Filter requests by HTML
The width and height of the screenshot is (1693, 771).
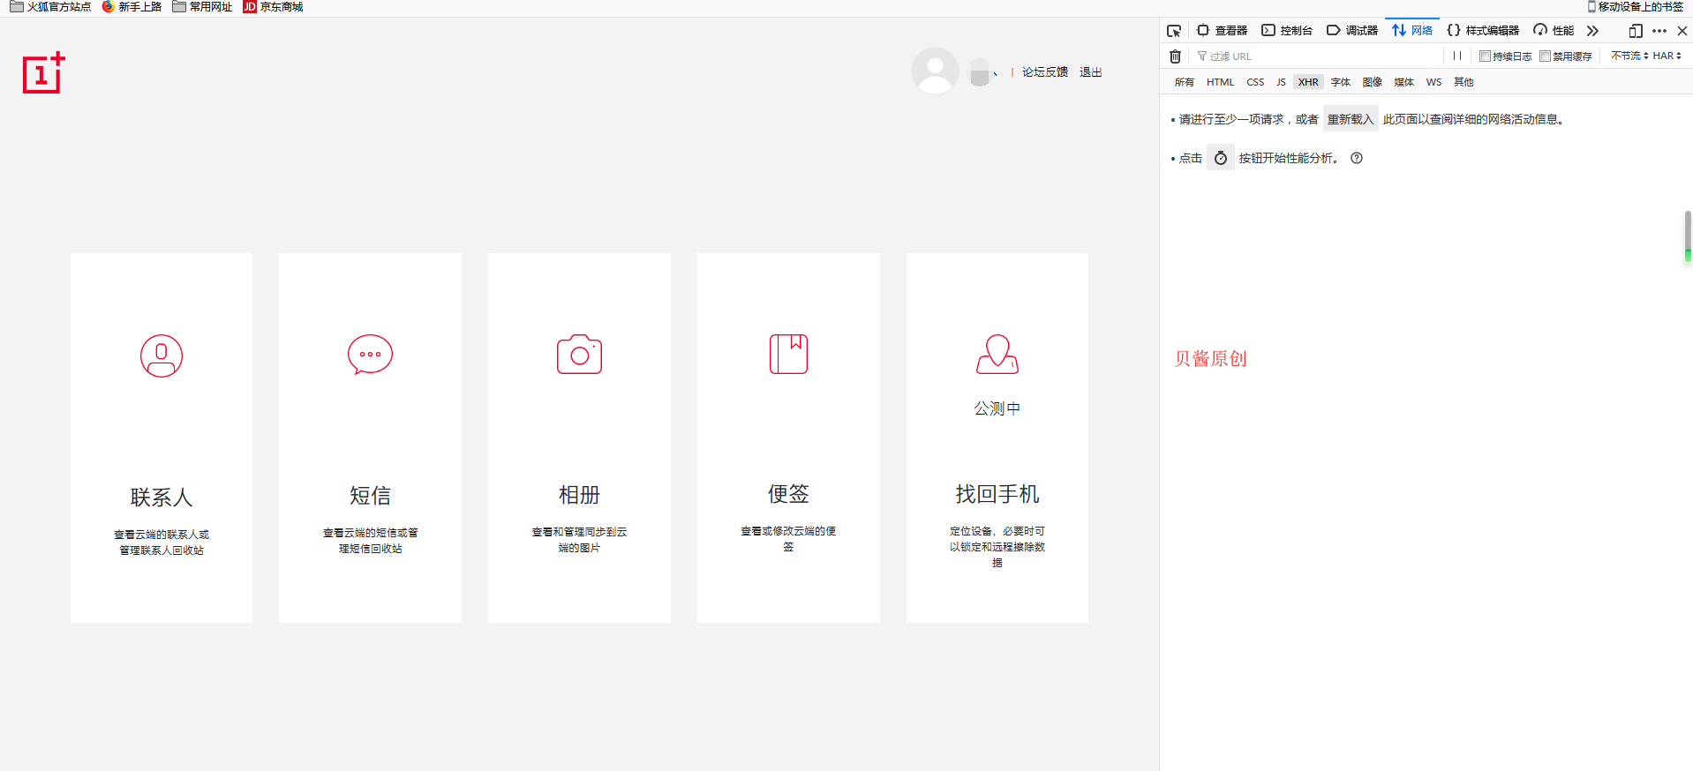(x=1221, y=82)
